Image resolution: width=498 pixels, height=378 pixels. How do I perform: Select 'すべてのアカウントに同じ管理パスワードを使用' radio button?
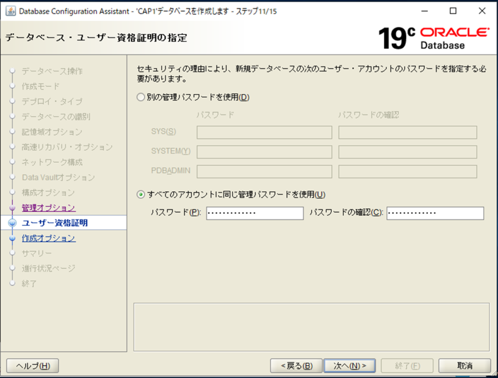[x=141, y=194]
